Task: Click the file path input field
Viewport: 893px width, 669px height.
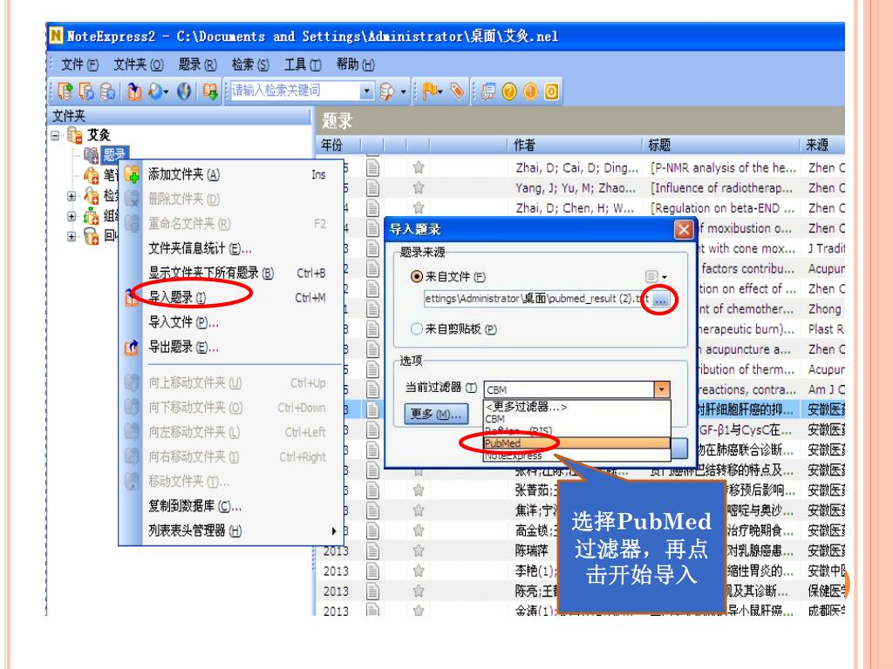Action: (x=536, y=300)
